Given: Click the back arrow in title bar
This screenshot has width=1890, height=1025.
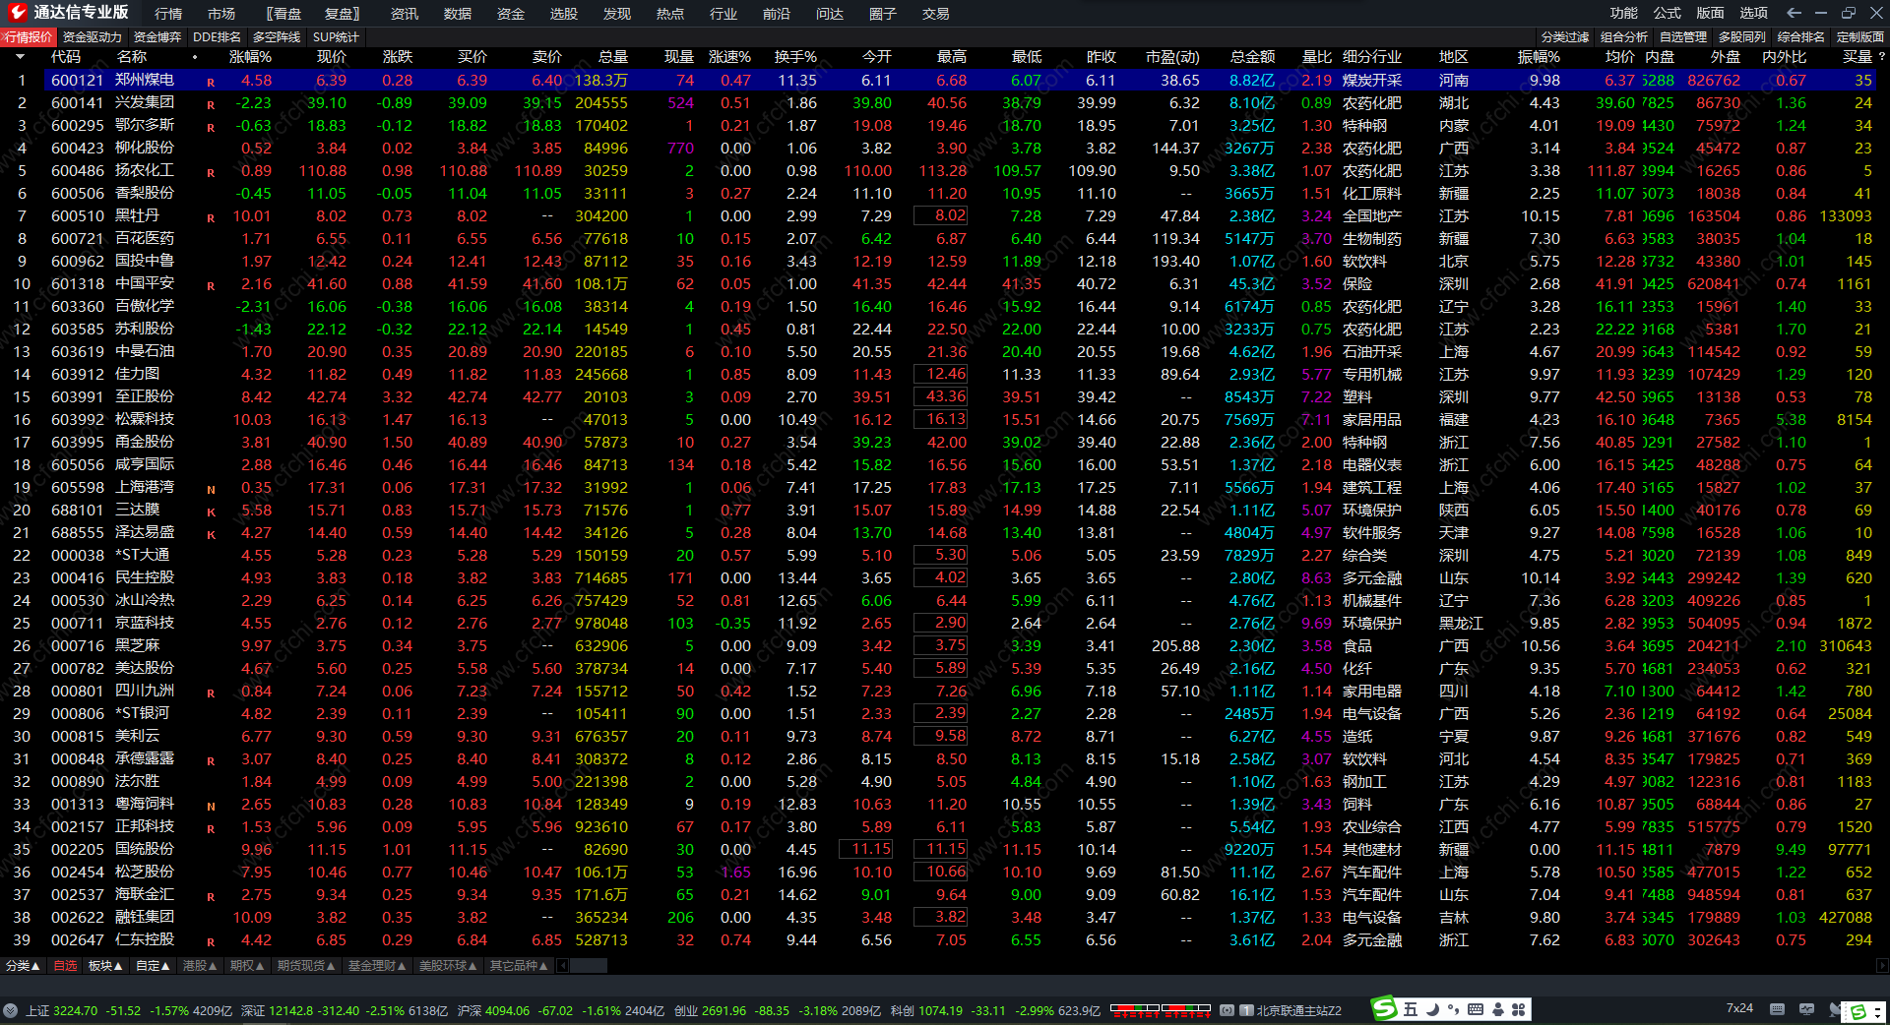Looking at the screenshot, I should pos(1794,13).
